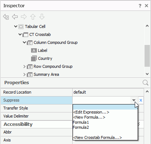Select Tabular Cell tree item
Screen dimensions: 151x144
(35, 26)
